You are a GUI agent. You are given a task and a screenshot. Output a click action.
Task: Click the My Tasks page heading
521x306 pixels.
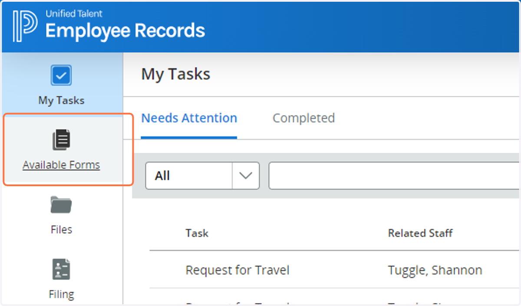point(176,74)
